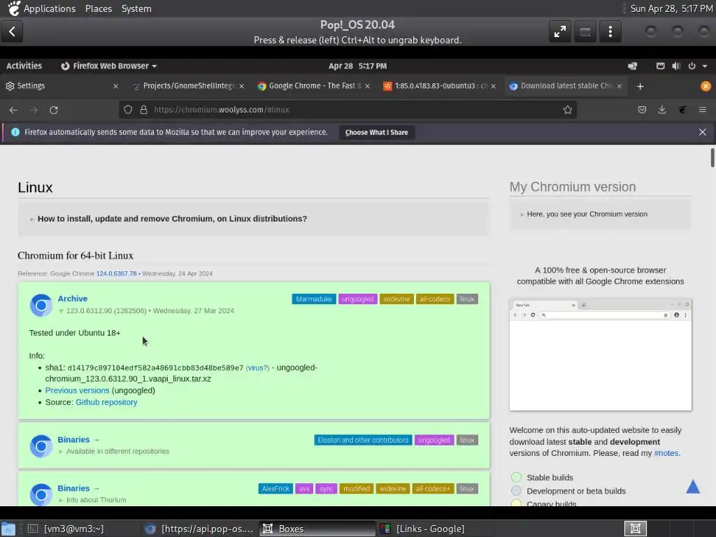Open Boxes three-dot menu

click(610, 31)
